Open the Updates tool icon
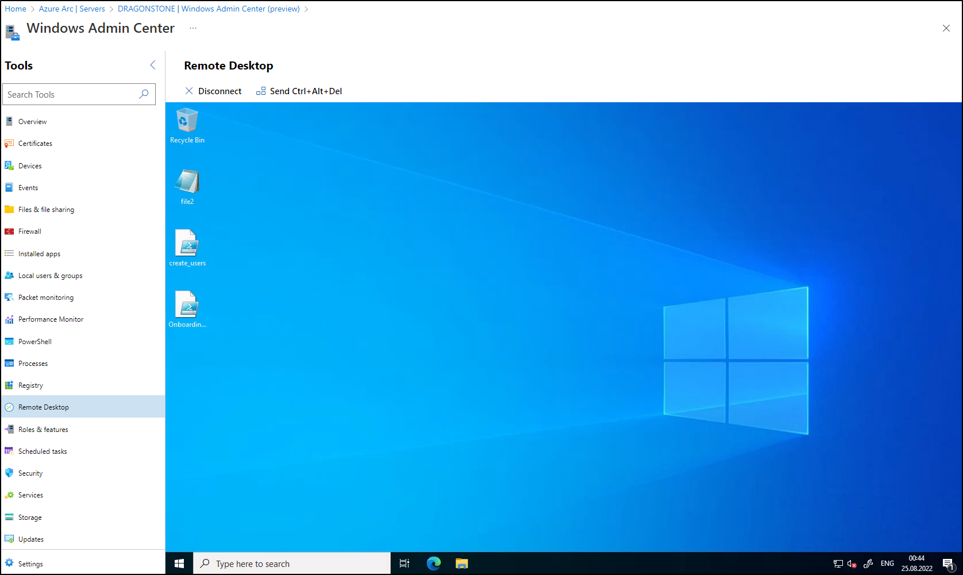This screenshot has width=963, height=575. [9, 539]
